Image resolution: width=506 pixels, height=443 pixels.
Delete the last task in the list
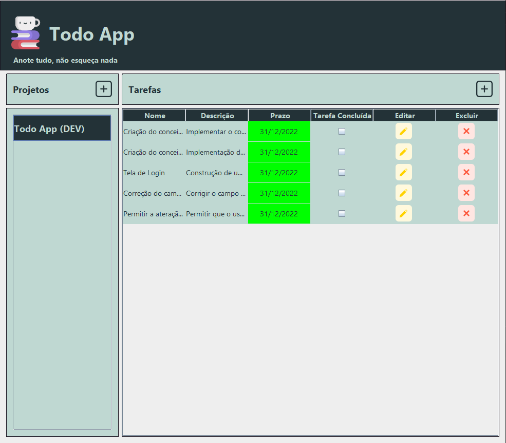pos(466,213)
